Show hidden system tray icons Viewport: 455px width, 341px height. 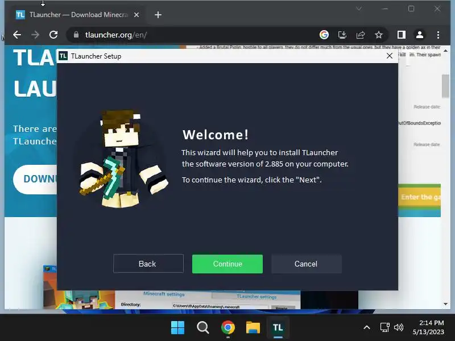tap(367, 327)
